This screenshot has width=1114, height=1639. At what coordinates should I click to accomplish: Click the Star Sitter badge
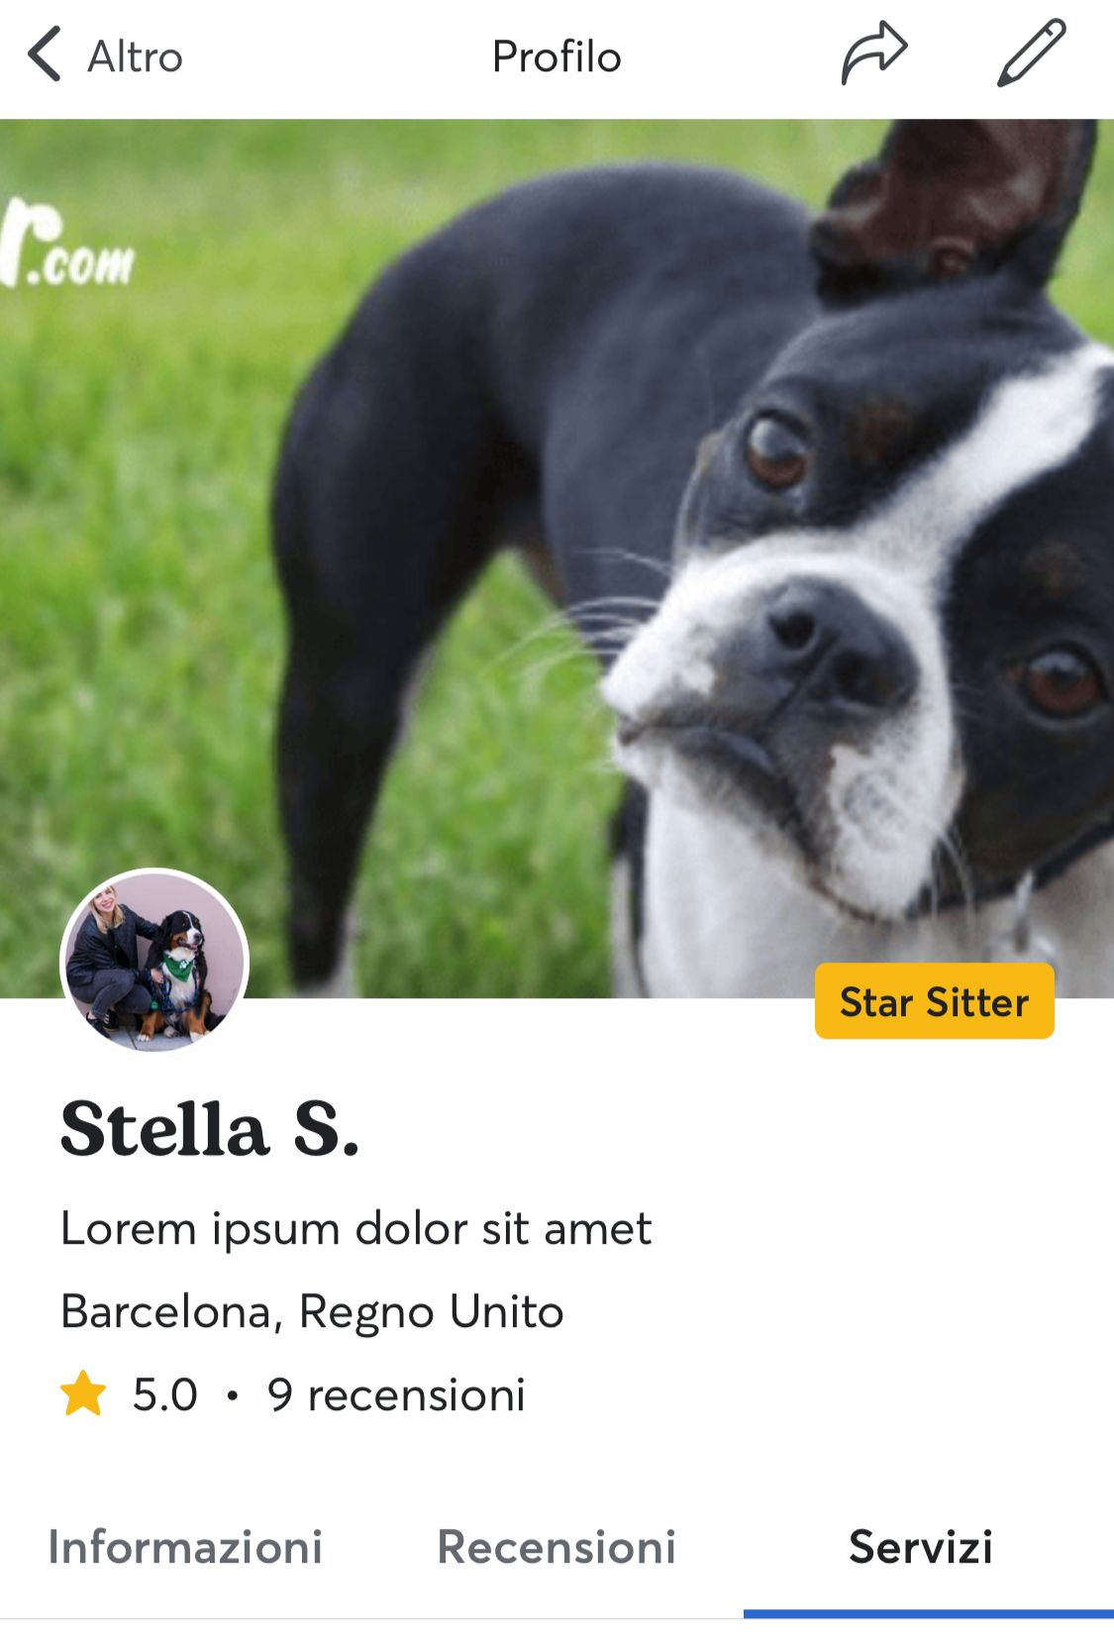click(x=934, y=1001)
